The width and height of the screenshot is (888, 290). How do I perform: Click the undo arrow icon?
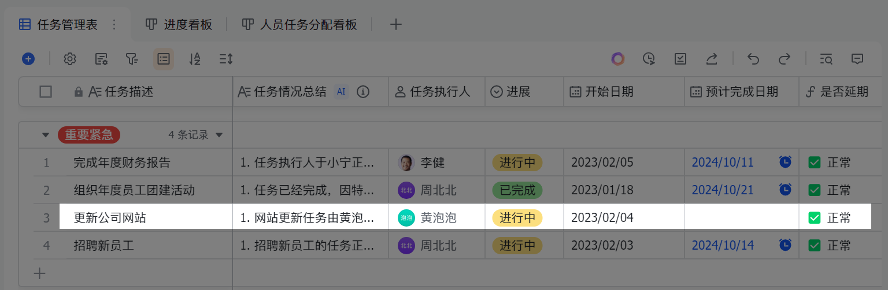coord(753,59)
